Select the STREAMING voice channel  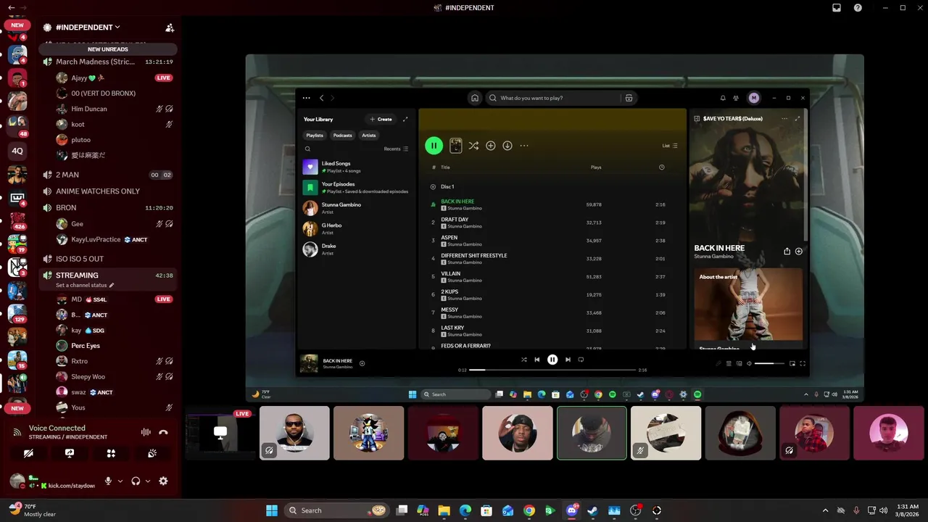109,275
